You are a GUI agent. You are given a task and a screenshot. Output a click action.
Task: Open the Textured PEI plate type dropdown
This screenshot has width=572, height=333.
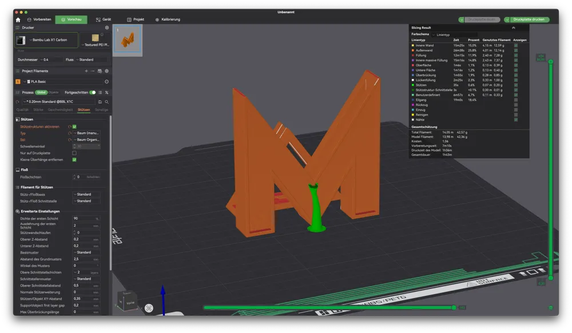pyautogui.click(x=95, y=45)
